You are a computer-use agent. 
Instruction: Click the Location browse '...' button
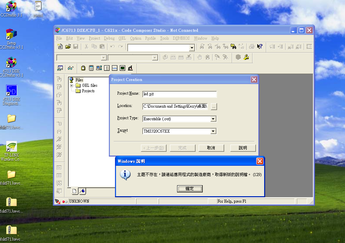click(214, 107)
